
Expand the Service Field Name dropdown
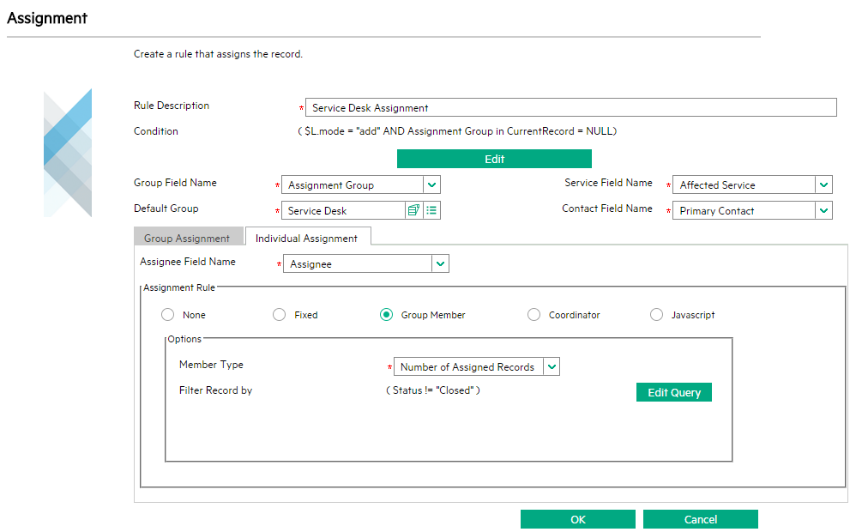(x=823, y=184)
